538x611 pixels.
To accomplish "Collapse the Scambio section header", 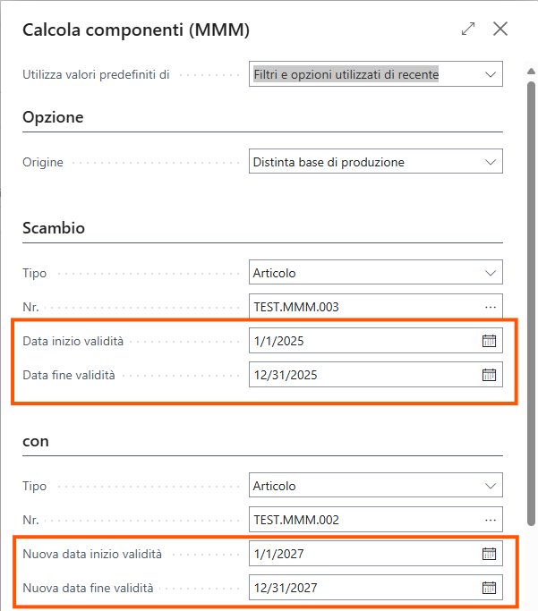I will (x=54, y=228).
